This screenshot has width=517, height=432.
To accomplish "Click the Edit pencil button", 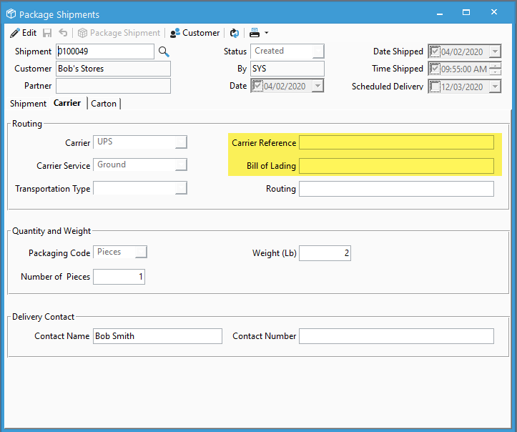I will pos(23,33).
